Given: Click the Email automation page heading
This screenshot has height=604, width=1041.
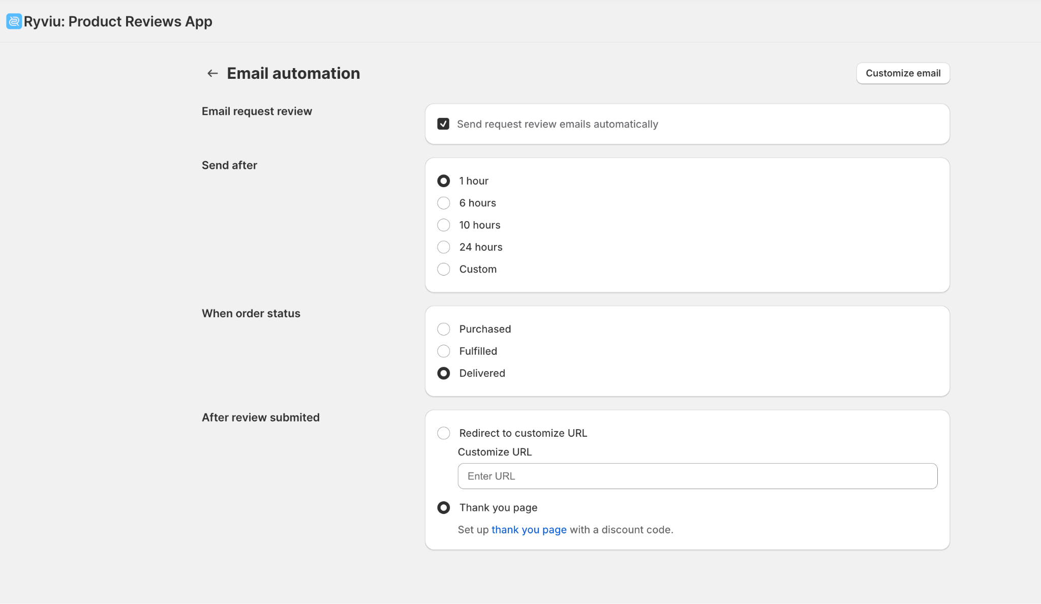Looking at the screenshot, I should 293,73.
